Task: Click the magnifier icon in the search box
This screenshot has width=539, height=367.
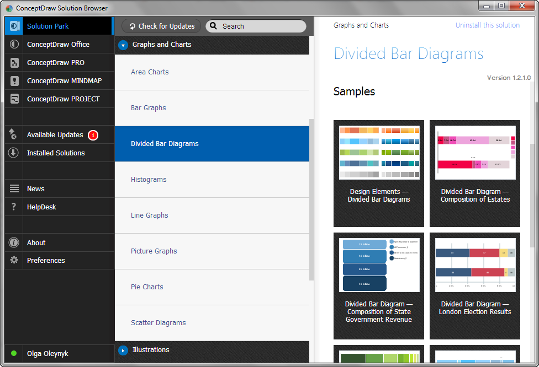Action: 214,26
